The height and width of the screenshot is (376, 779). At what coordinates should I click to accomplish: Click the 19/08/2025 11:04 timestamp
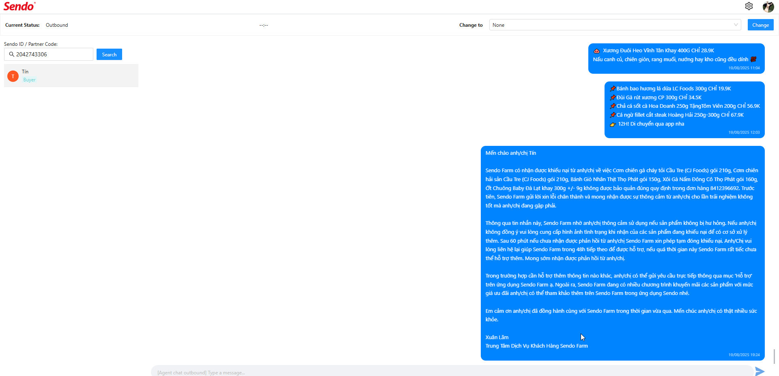pos(744,68)
